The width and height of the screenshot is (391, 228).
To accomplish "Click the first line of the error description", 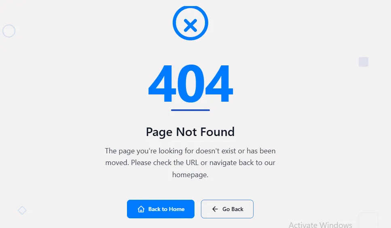I will (x=190, y=151).
